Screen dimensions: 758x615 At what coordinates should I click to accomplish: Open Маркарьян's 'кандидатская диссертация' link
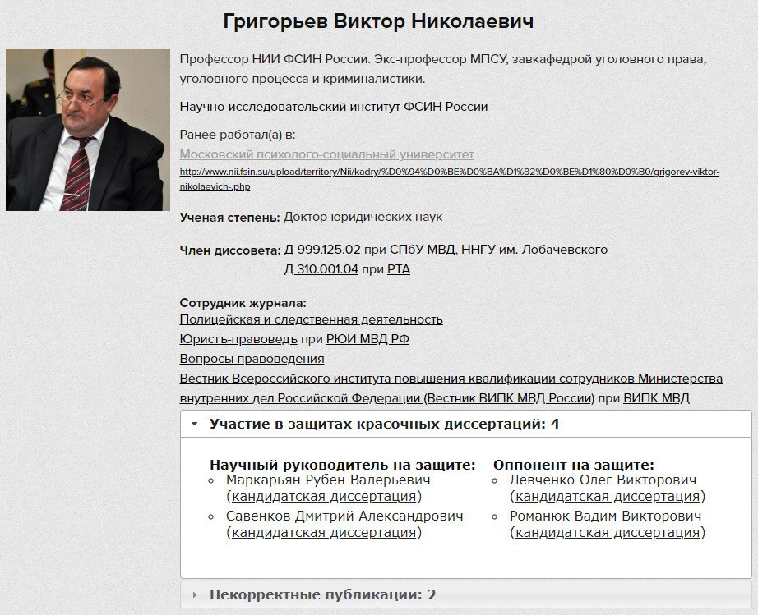(x=324, y=496)
